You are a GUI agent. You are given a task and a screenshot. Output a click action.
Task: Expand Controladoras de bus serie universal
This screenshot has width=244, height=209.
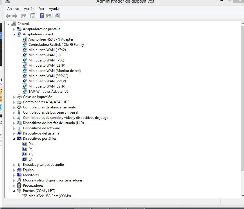click(x=14, y=113)
